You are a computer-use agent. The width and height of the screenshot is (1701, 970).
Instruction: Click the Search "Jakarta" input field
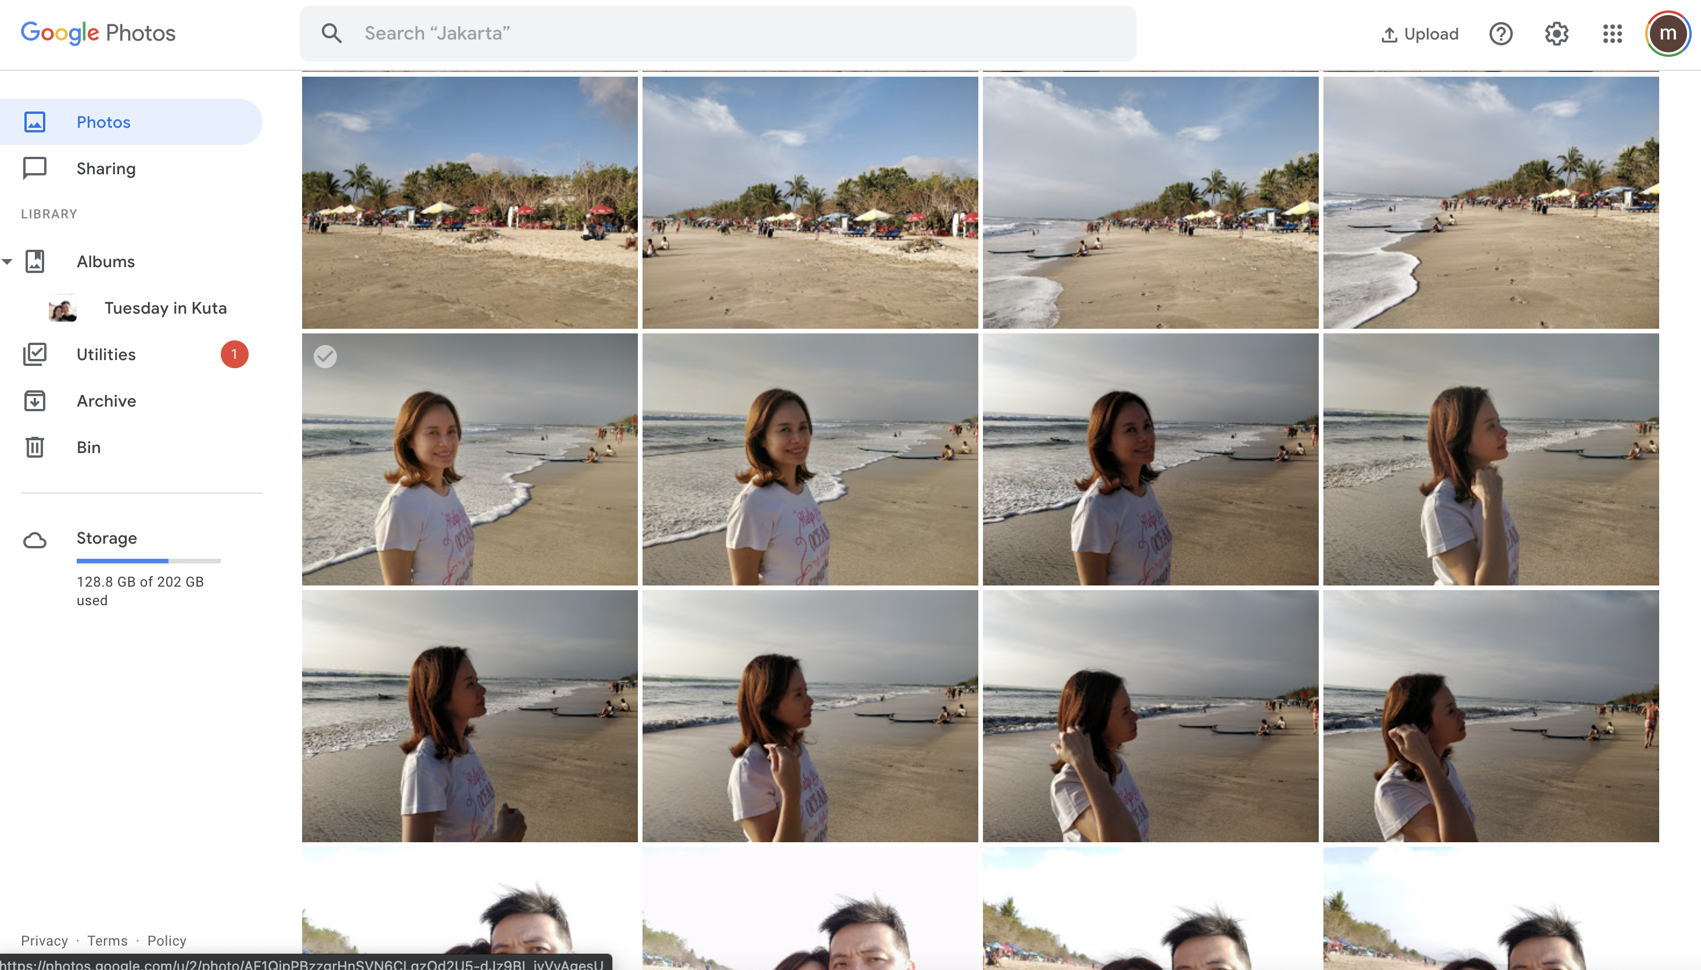(717, 33)
